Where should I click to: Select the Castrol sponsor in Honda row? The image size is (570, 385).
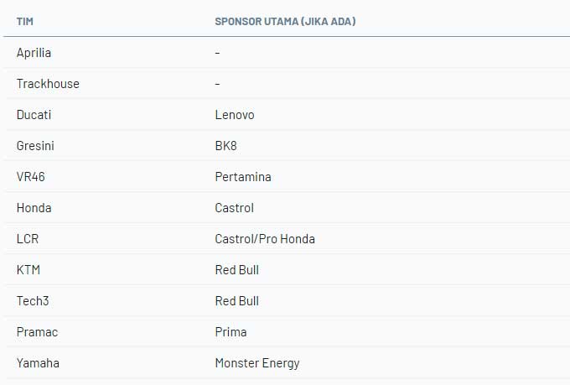tap(234, 208)
